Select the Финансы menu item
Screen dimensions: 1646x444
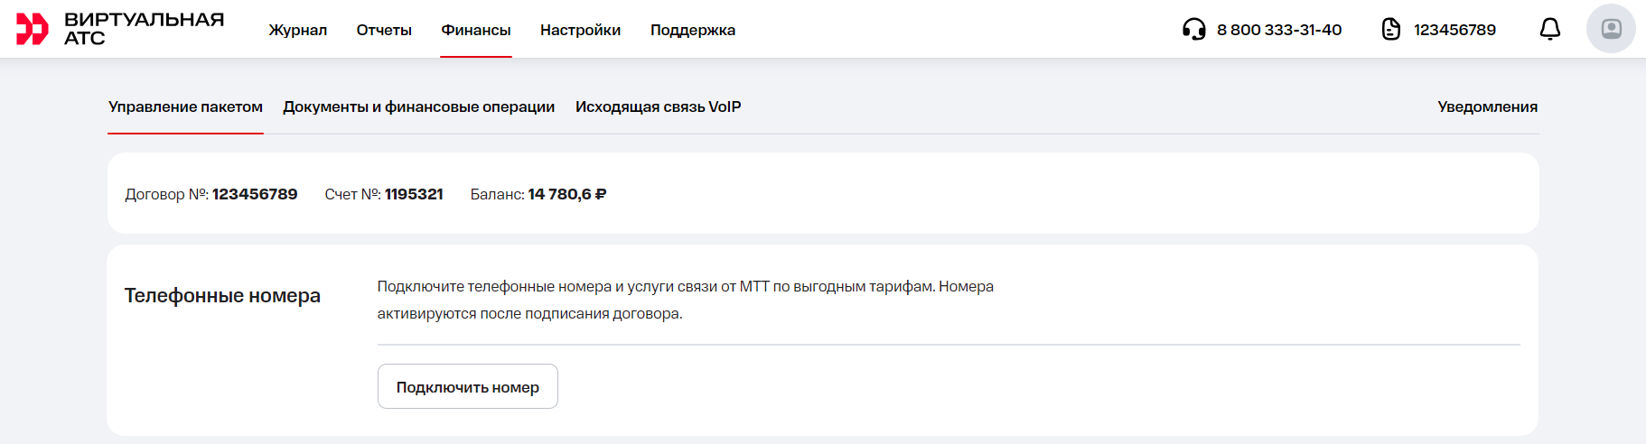click(476, 30)
